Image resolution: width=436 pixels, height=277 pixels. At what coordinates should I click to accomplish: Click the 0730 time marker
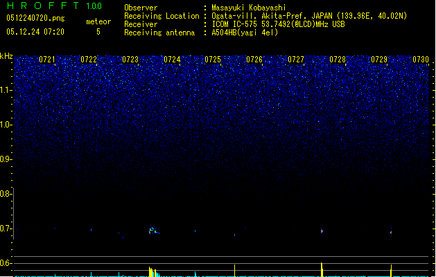click(421, 60)
